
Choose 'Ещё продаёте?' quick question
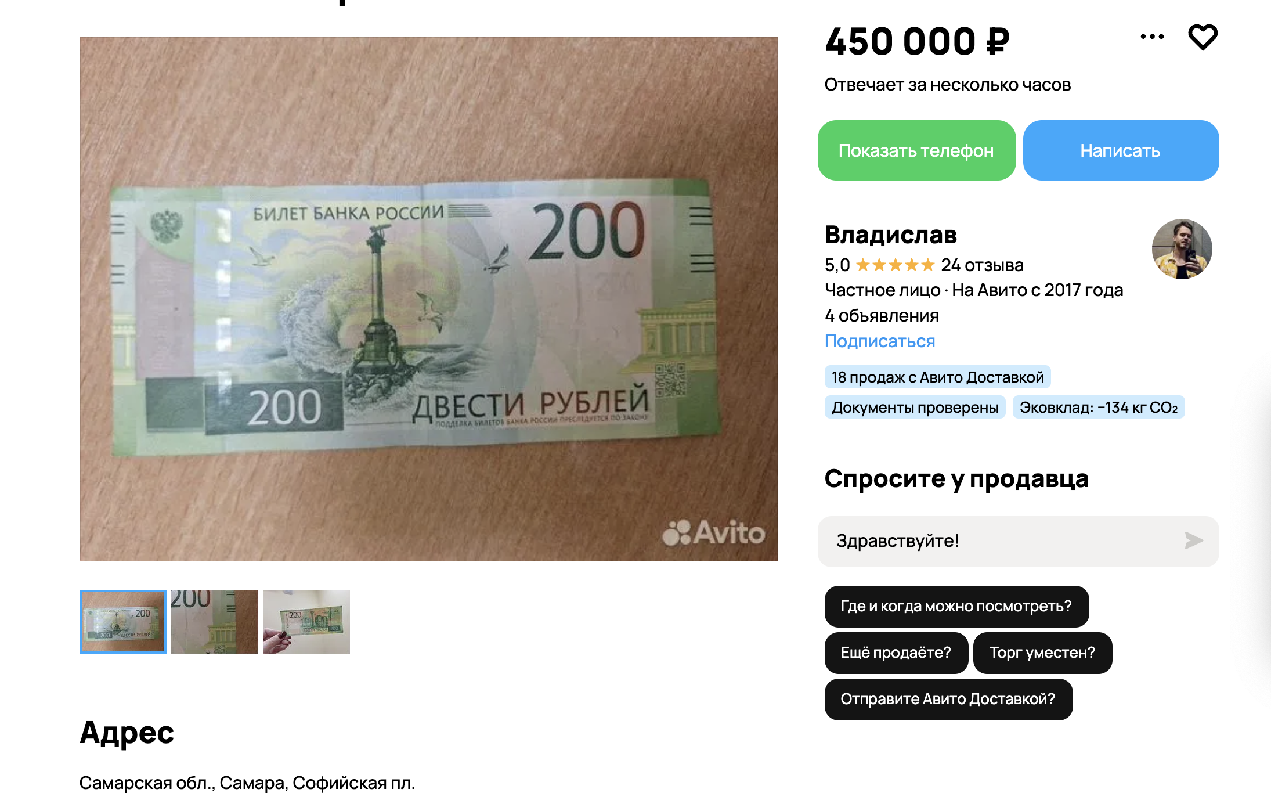[x=896, y=653]
